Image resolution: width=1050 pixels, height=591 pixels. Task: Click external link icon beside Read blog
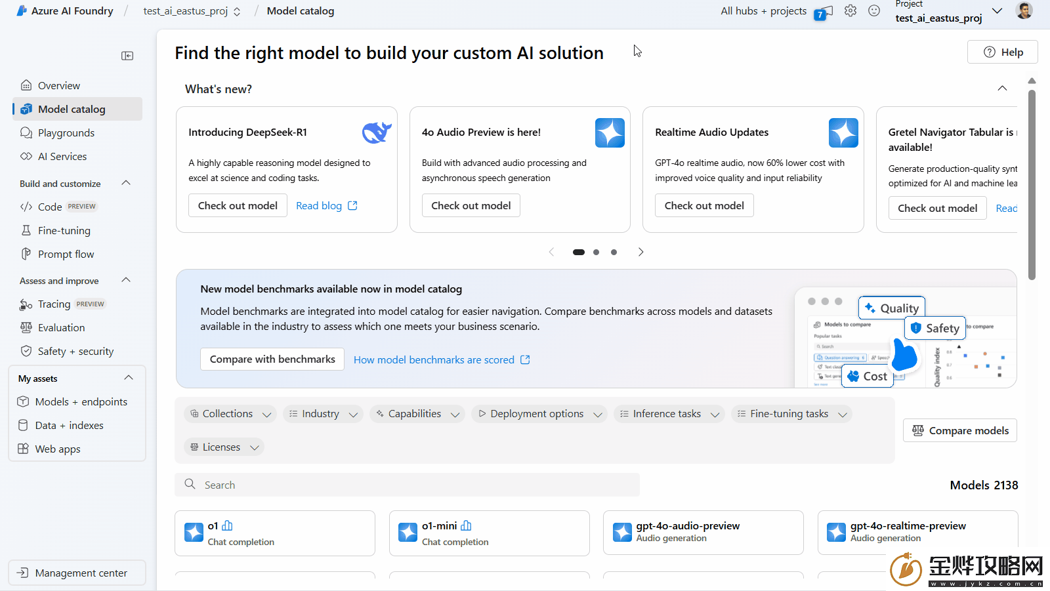(352, 205)
